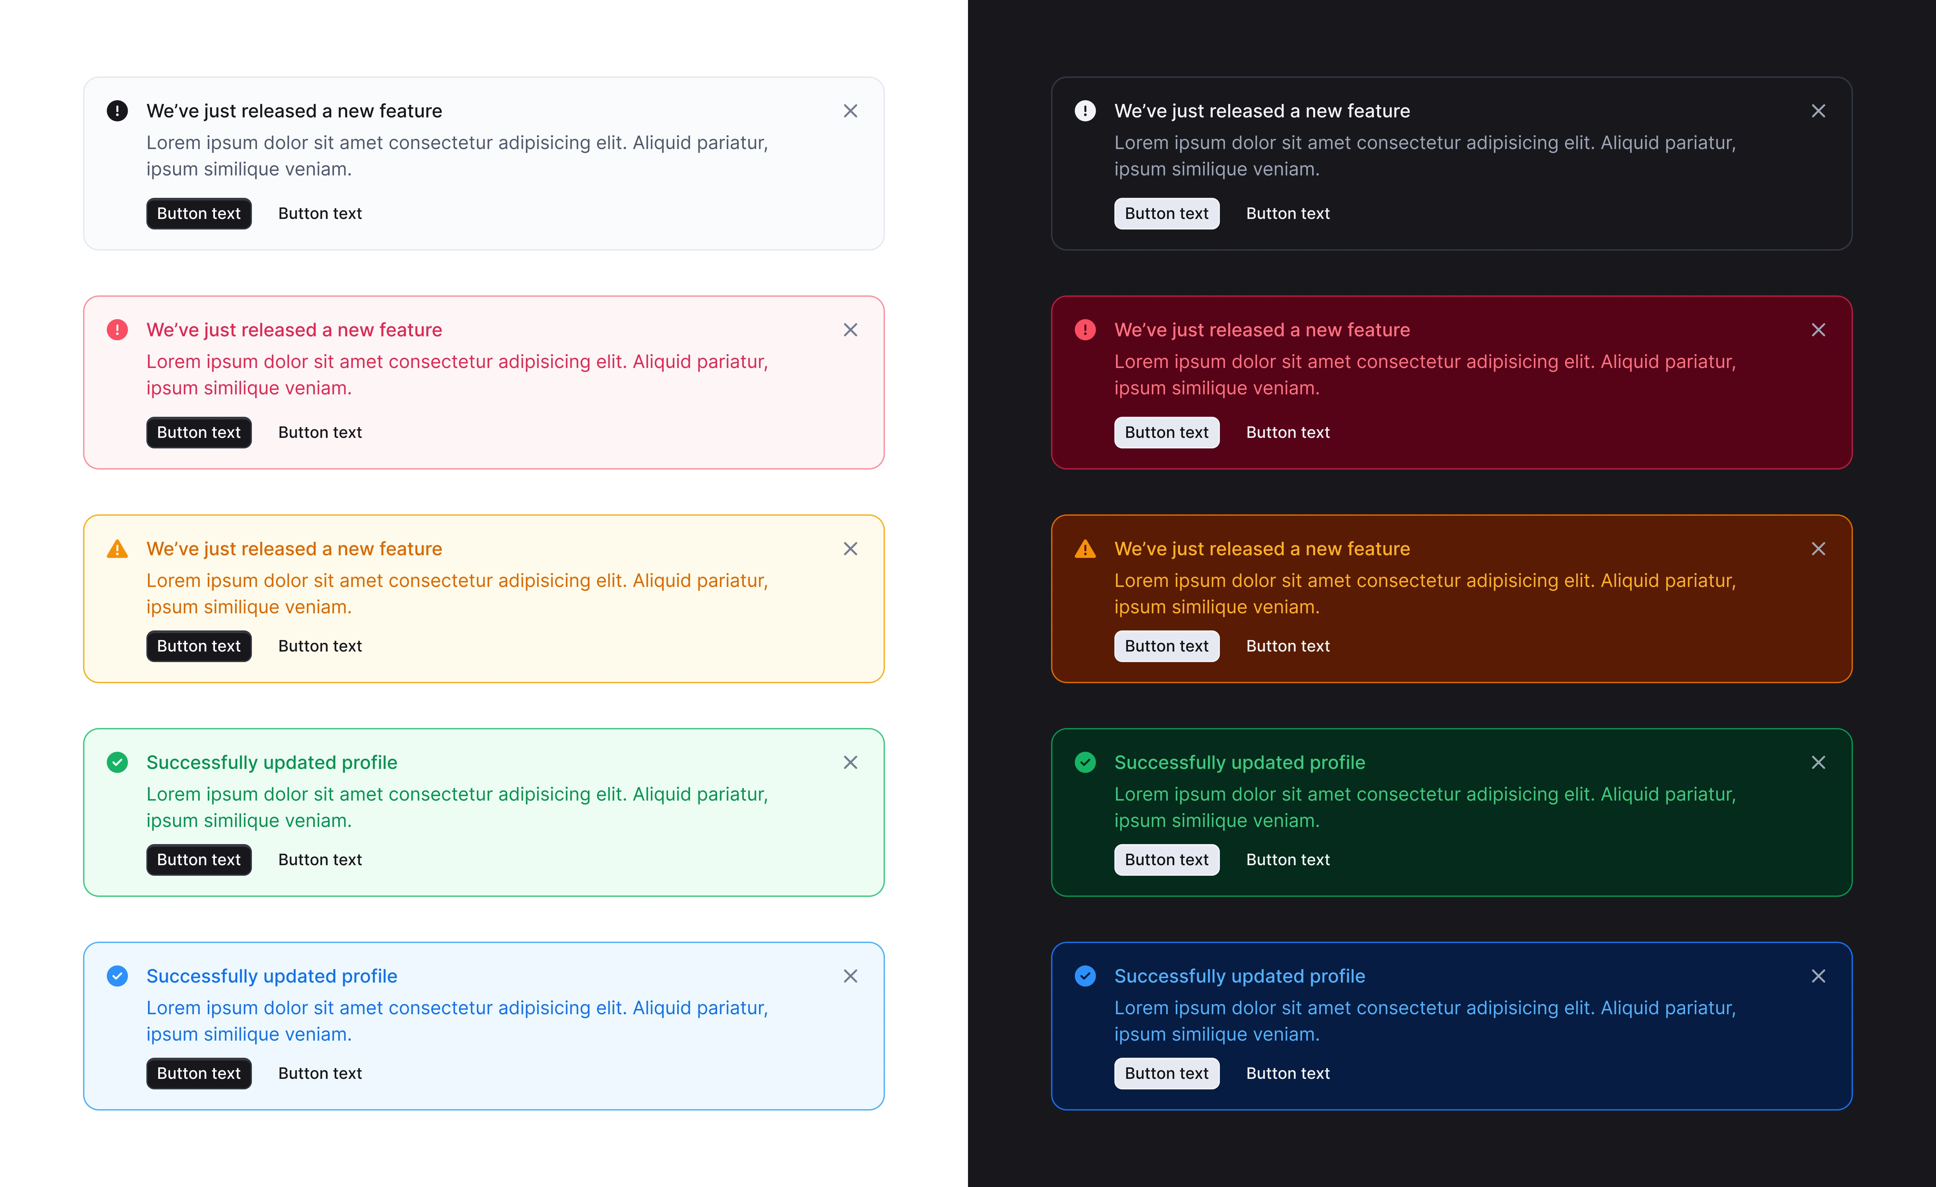Select blue "Successfully updated profile" title in dark alert
Viewport: 1936px width, 1187px height.
tap(1240, 976)
